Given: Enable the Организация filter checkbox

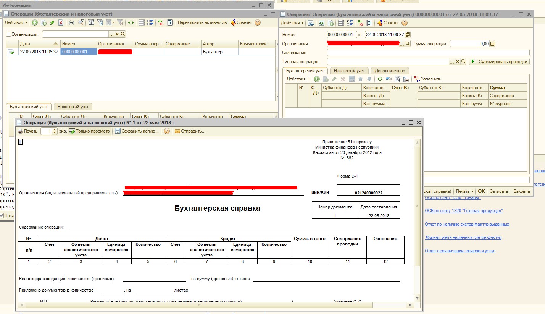Looking at the screenshot, I should pyautogui.click(x=8, y=34).
